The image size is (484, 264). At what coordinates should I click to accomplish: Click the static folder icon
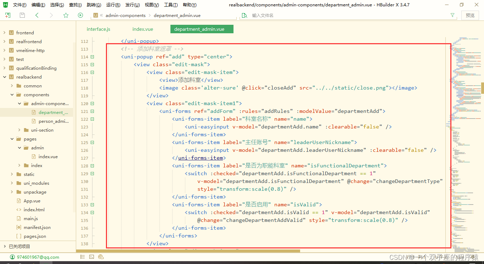pyautogui.click(x=19, y=174)
